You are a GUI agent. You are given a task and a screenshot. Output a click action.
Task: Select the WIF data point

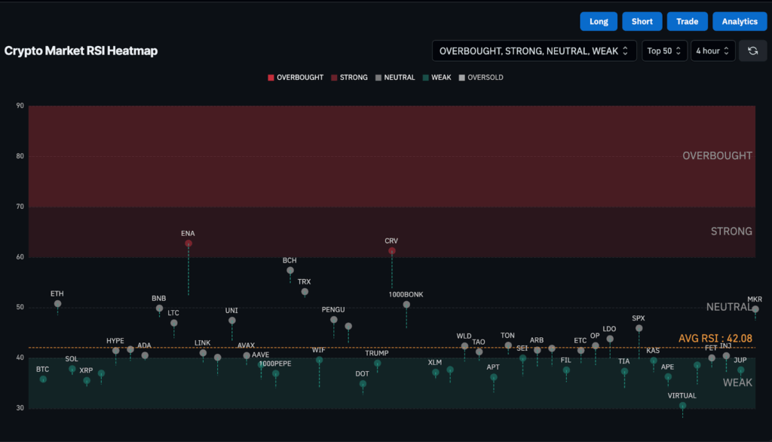[319, 361]
